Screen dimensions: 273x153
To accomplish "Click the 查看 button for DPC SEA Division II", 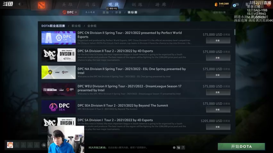I will tap(218, 109).
